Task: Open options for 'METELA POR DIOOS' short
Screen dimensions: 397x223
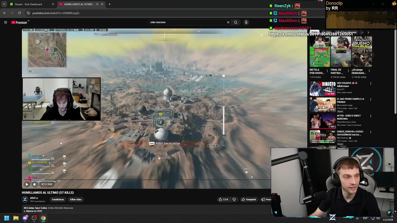Action: 328,71
